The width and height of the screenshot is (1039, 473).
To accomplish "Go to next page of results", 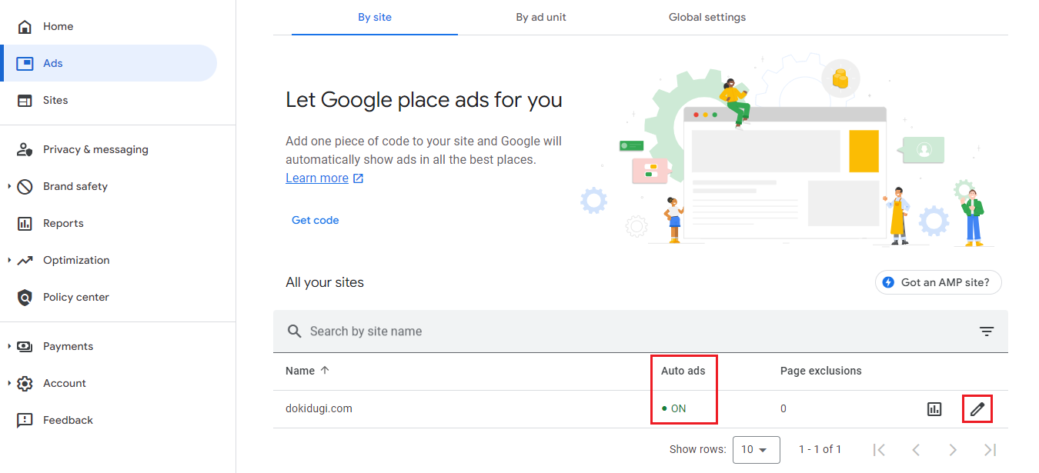I will (953, 449).
